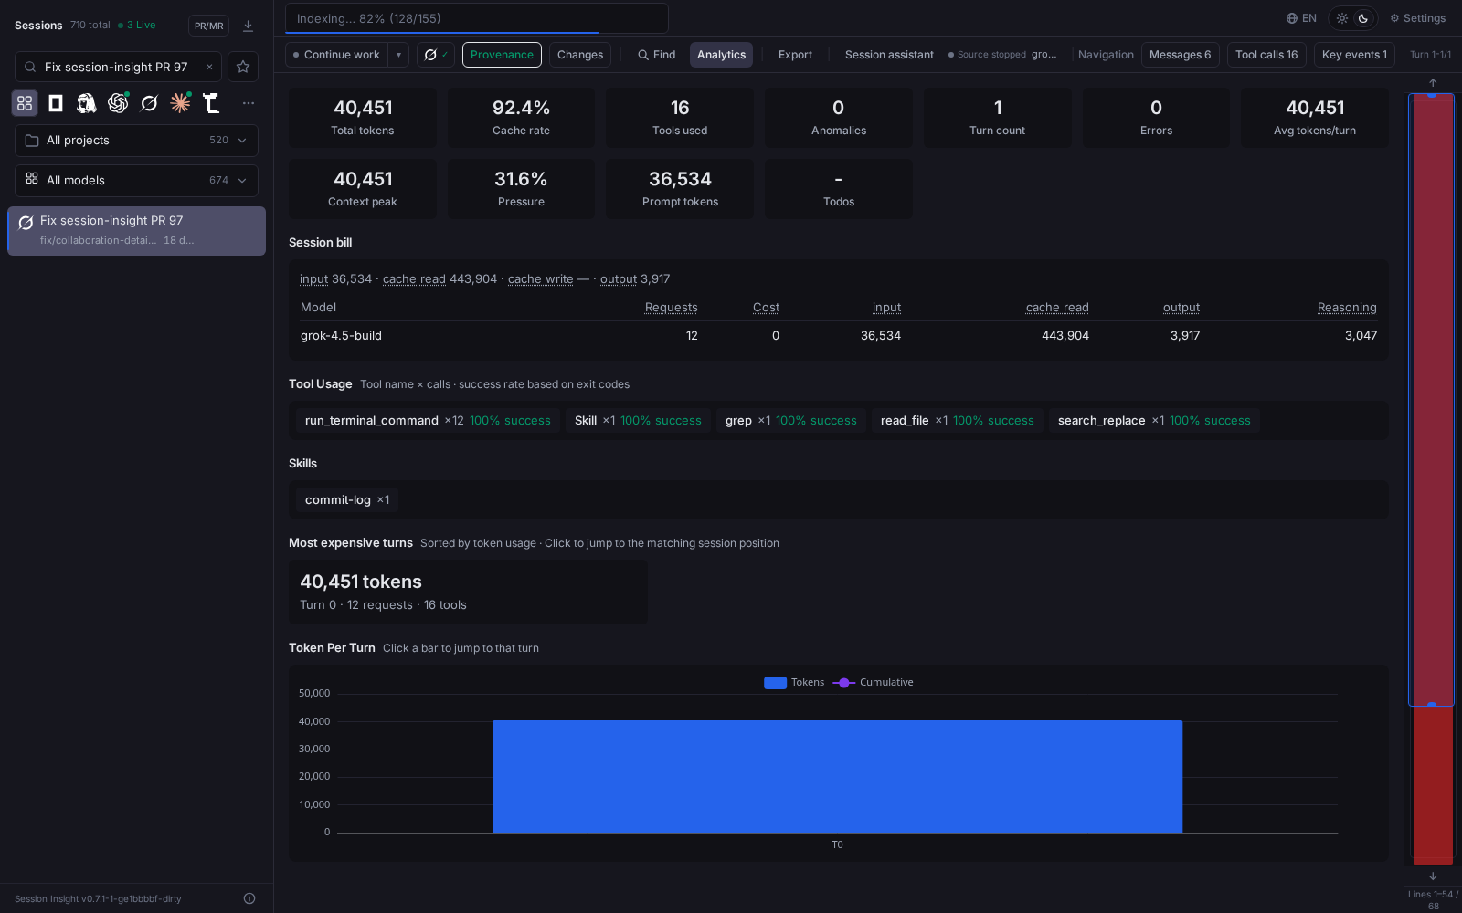Click the T0 bar in Token Per Turn chart
The image size is (1462, 913).
click(837, 776)
